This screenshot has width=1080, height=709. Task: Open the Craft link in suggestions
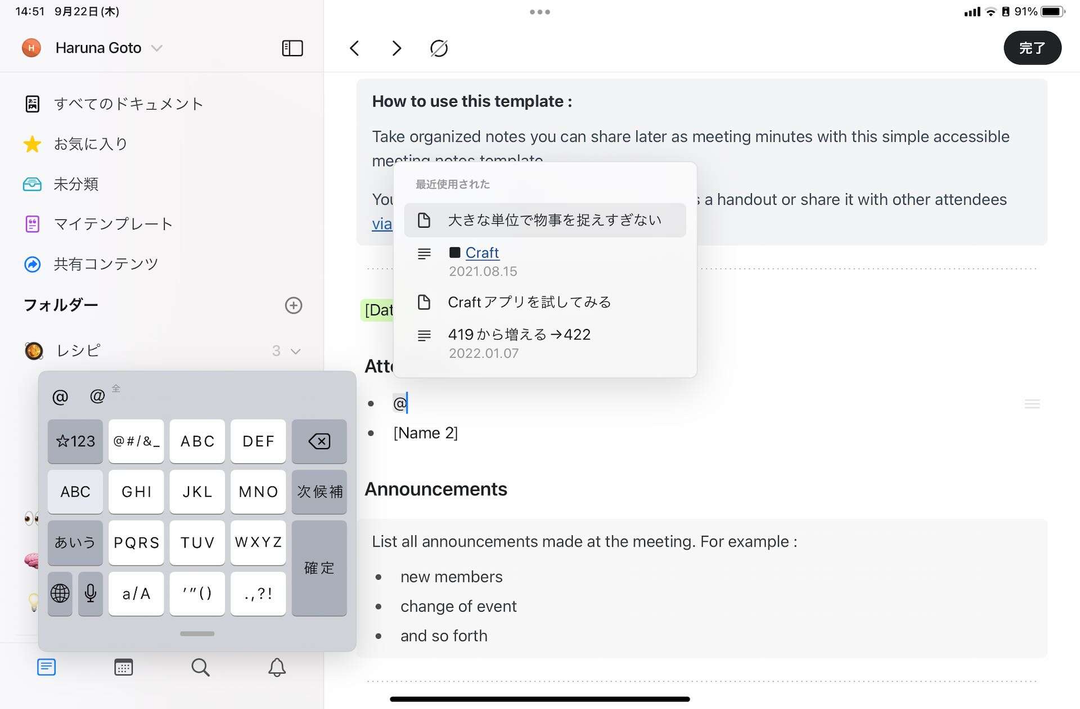coord(482,252)
